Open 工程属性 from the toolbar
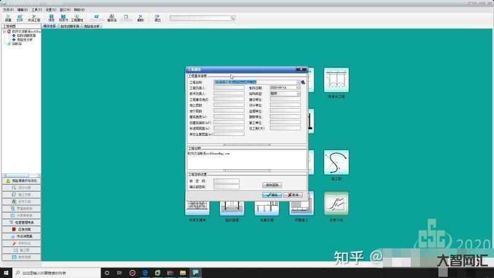Viewport: 494px width, 278px height. click(x=77, y=18)
